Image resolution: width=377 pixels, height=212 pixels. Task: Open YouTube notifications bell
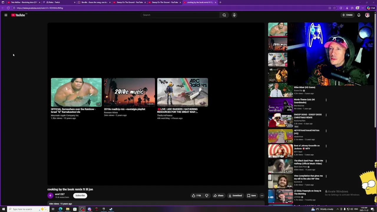point(359,15)
